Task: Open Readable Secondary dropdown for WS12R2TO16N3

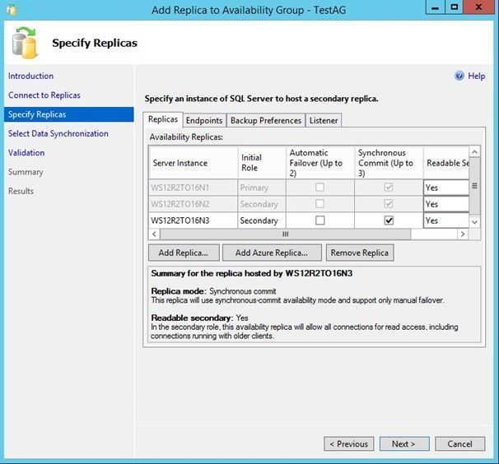Action: [x=446, y=220]
